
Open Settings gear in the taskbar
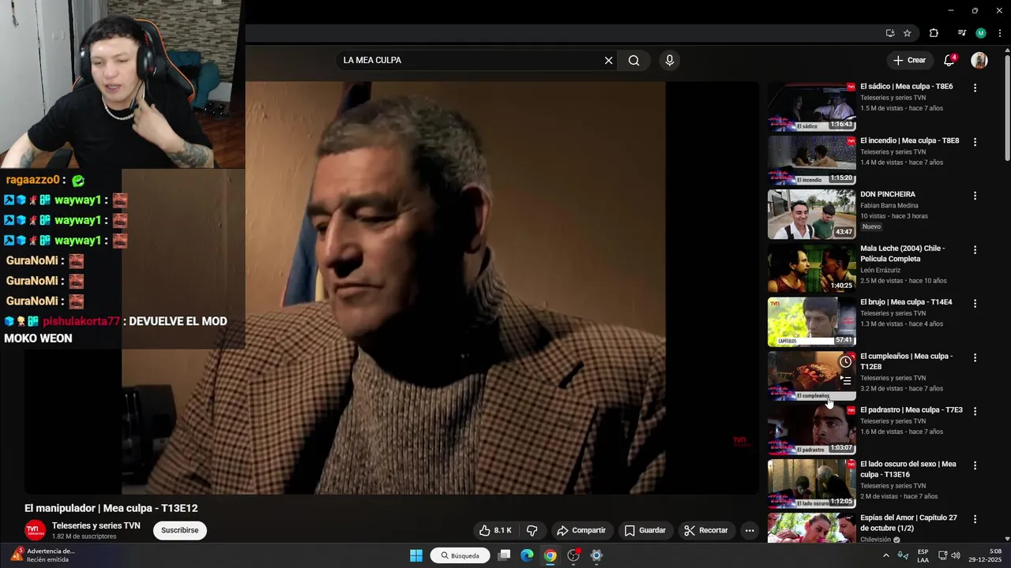click(596, 555)
